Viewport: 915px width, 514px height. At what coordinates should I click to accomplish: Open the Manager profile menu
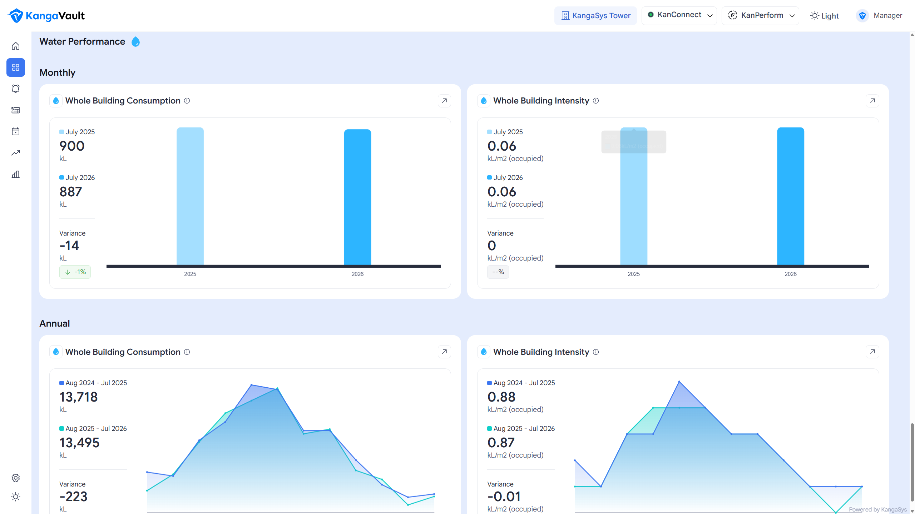879,15
